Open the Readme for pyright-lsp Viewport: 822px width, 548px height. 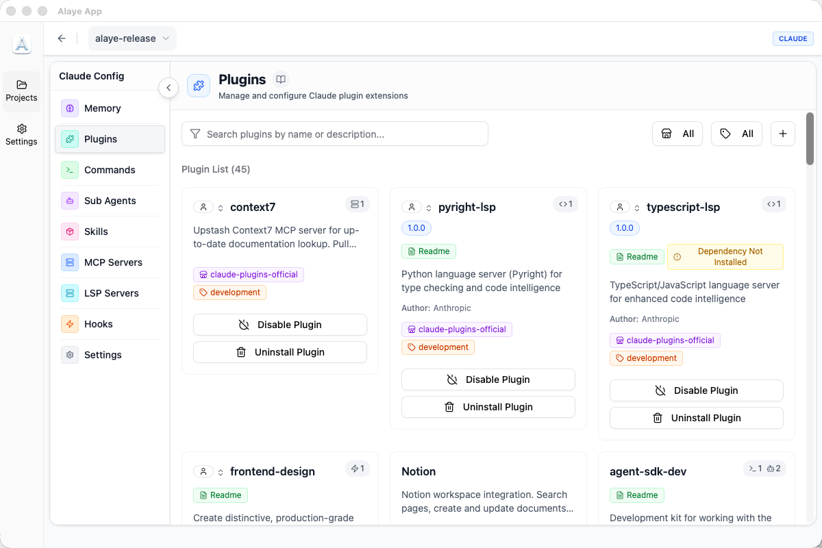click(428, 251)
